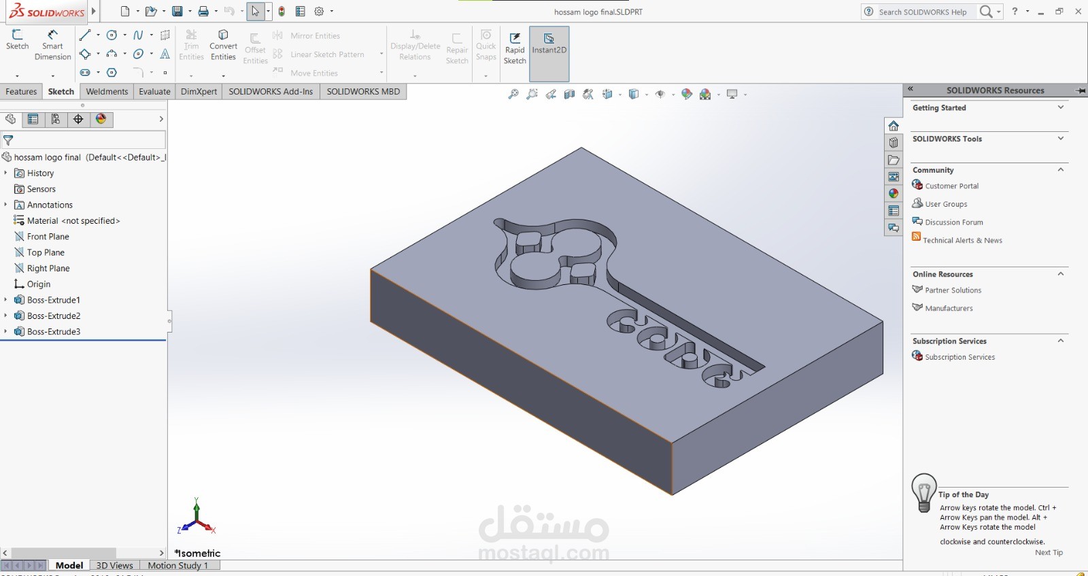Collapse the Online Resources section
Screen dimensions: 1088x576
[1061, 274]
